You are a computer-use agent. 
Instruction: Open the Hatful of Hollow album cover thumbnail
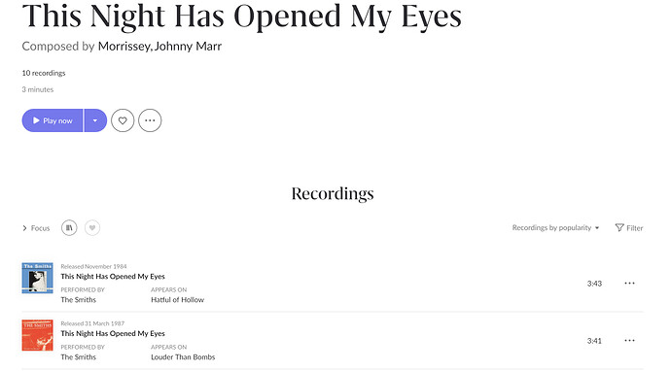tap(38, 278)
